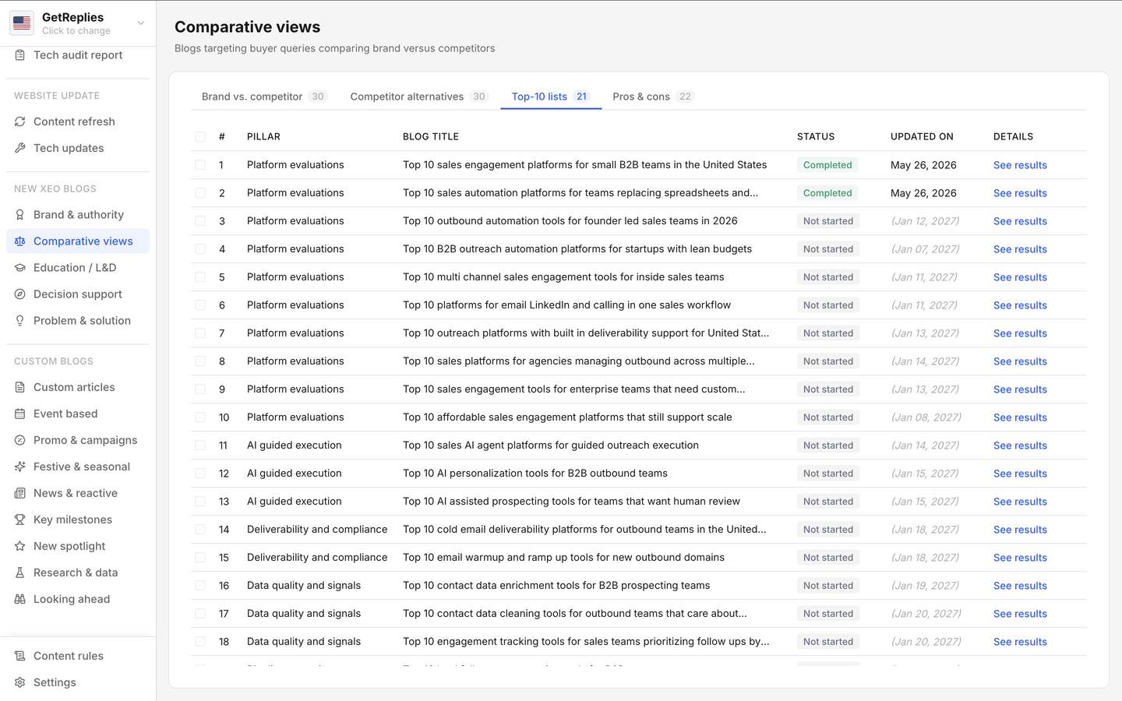Open the Competitor alternatives tab
Image resolution: width=1122 pixels, height=701 pixels.
(x=419, y=97)
